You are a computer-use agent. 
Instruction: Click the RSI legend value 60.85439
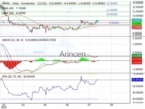pos(29,77)
